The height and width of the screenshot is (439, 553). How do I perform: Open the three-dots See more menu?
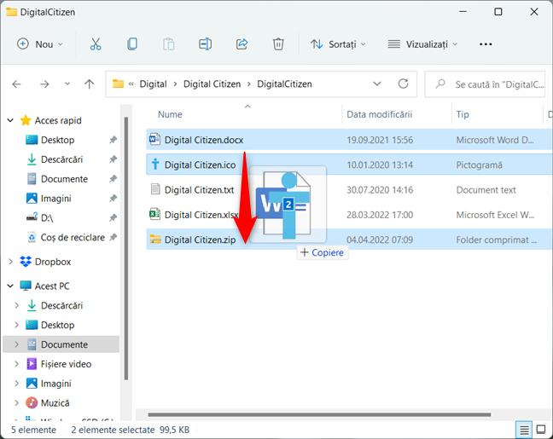(x=486, y=44)
